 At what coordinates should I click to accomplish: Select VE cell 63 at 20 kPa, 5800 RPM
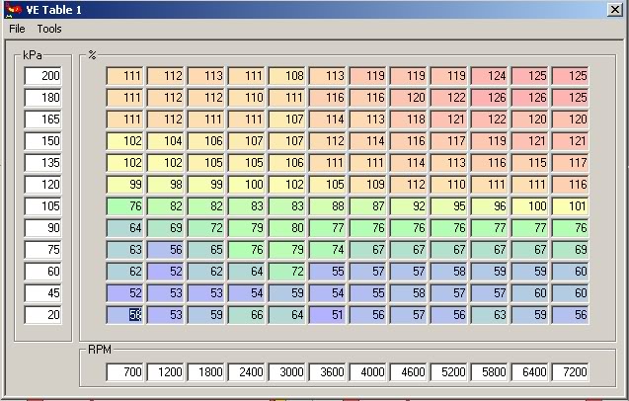pyautogui.click(x=490, y=314)
